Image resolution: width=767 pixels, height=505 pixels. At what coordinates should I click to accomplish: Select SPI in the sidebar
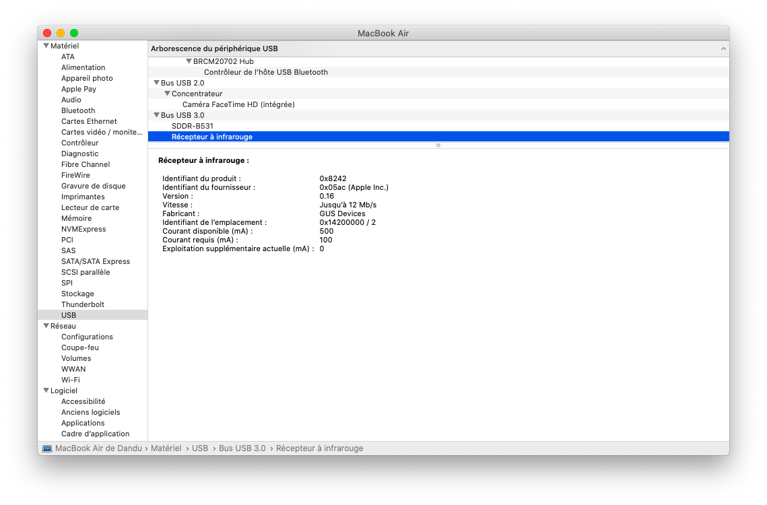coord(67,282)
